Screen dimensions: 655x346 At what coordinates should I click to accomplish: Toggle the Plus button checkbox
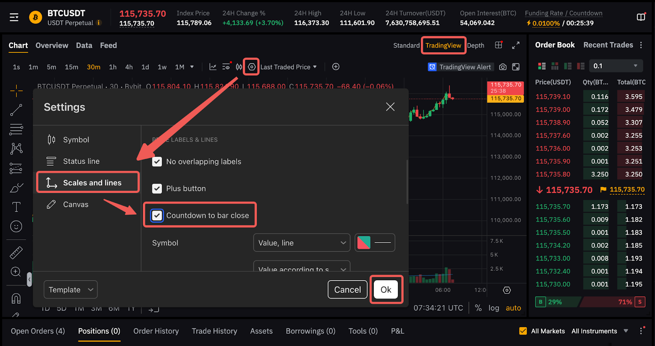(x=157, y=189)
